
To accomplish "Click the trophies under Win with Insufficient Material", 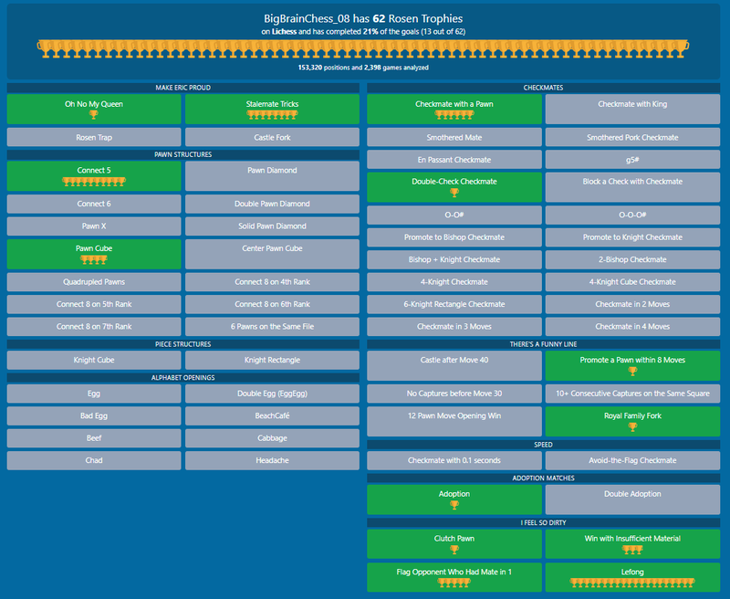I will [x=633, y=551].
